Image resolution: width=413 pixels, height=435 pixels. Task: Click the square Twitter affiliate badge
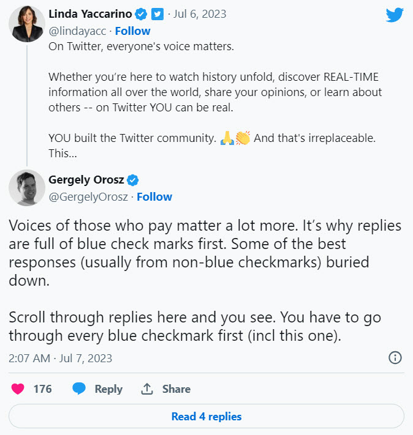point(157,14)
